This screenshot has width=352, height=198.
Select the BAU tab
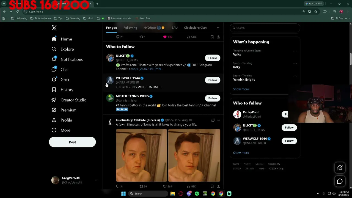pyautogui.click(x=175, y=28)
